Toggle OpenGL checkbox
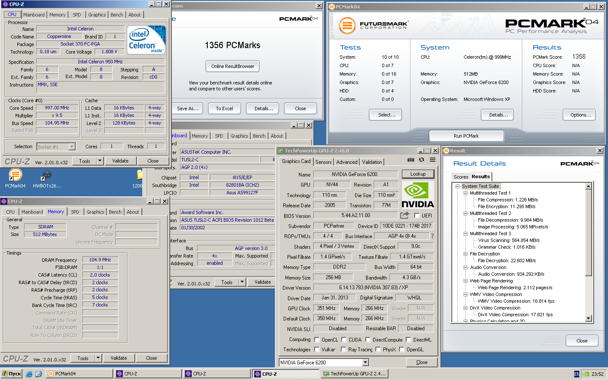The width and height of the screenshot is (608, 380). point(402,349)
